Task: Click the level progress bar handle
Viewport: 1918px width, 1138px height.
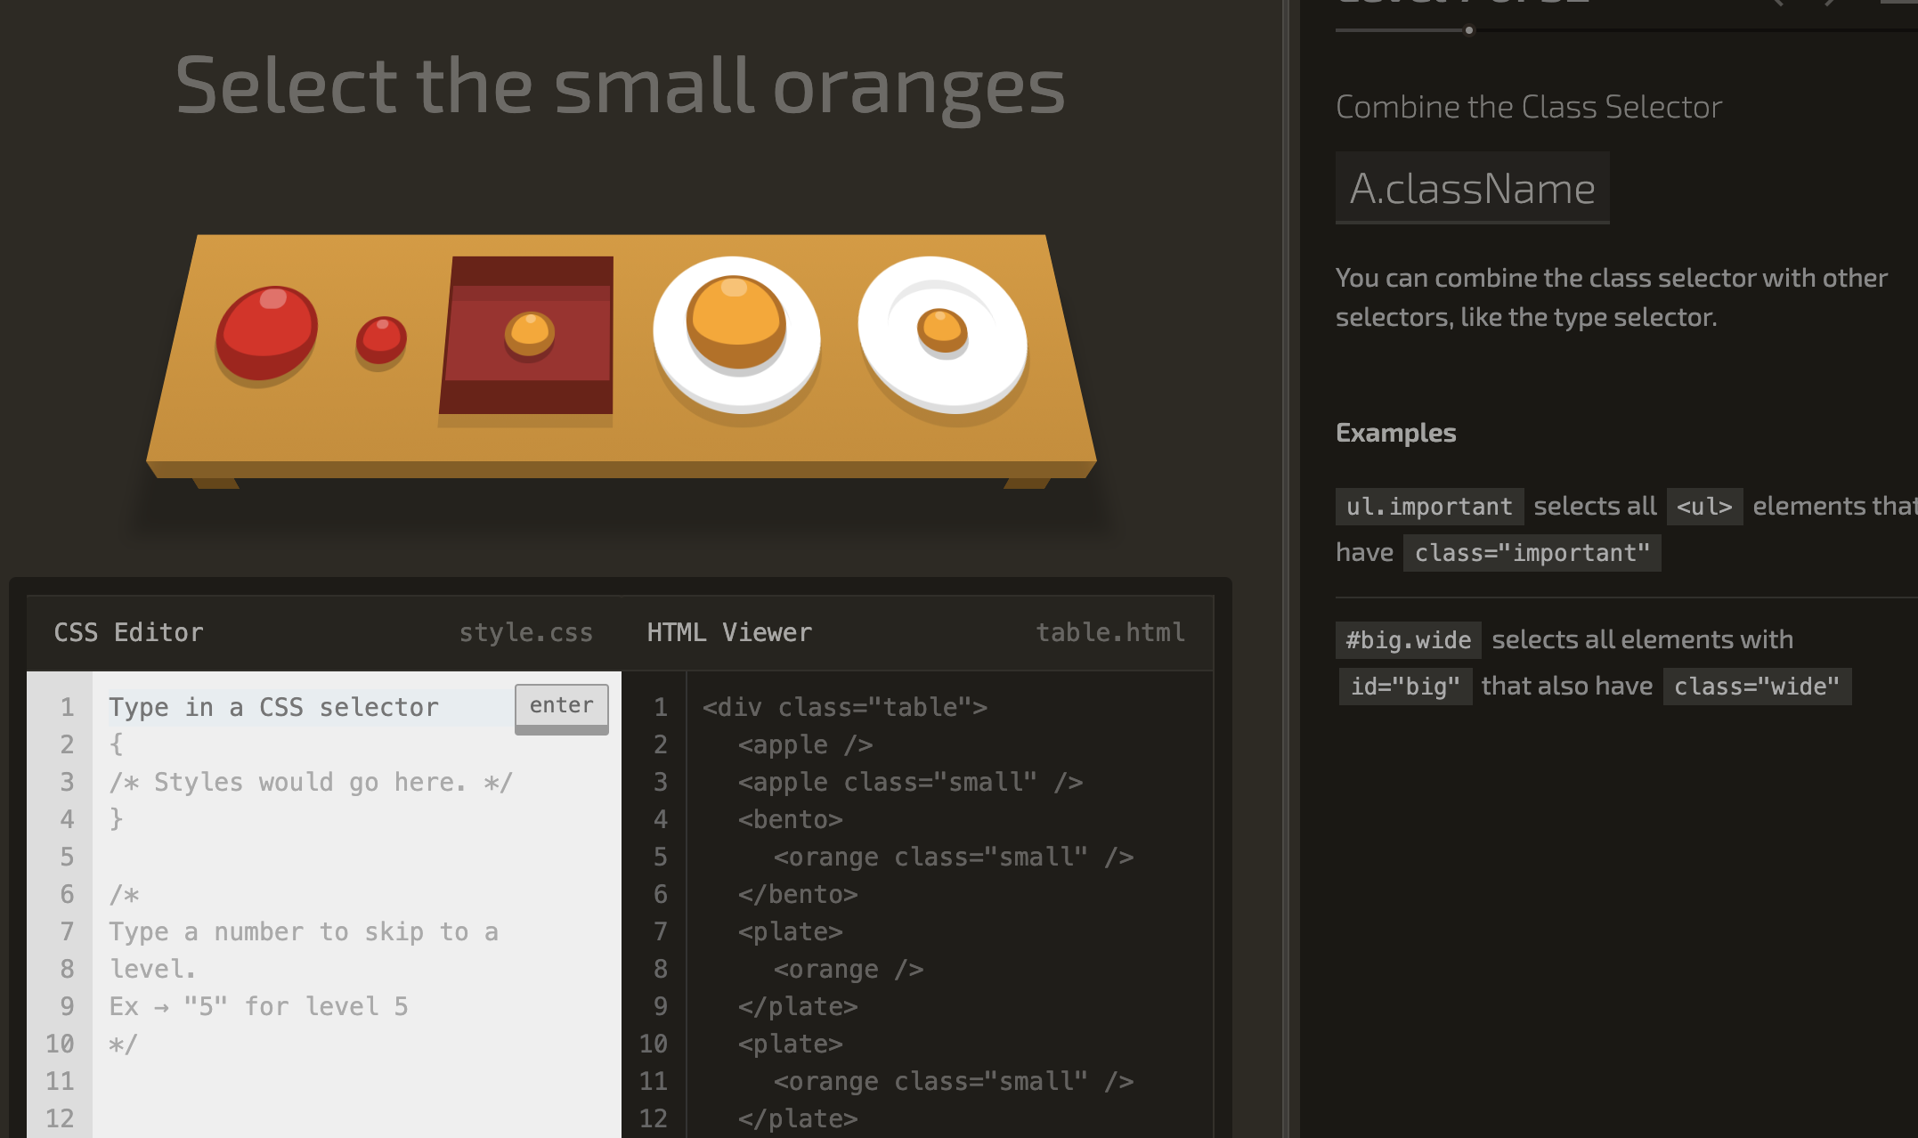Action: 1468,30
